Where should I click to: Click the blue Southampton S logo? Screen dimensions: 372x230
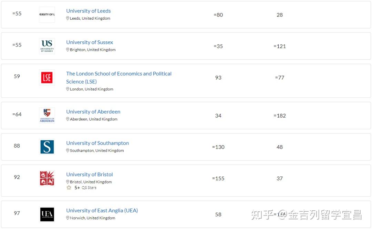pyautogui.click(x=47, y=147)
